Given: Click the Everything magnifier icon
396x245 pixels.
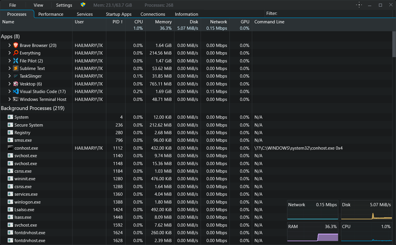Looking at the screenshot, I should click(x=16, y=53).
